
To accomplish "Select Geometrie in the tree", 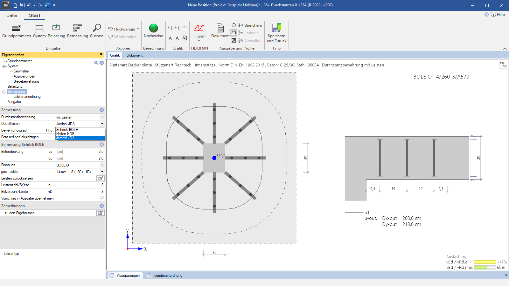I will coord(21,71).
